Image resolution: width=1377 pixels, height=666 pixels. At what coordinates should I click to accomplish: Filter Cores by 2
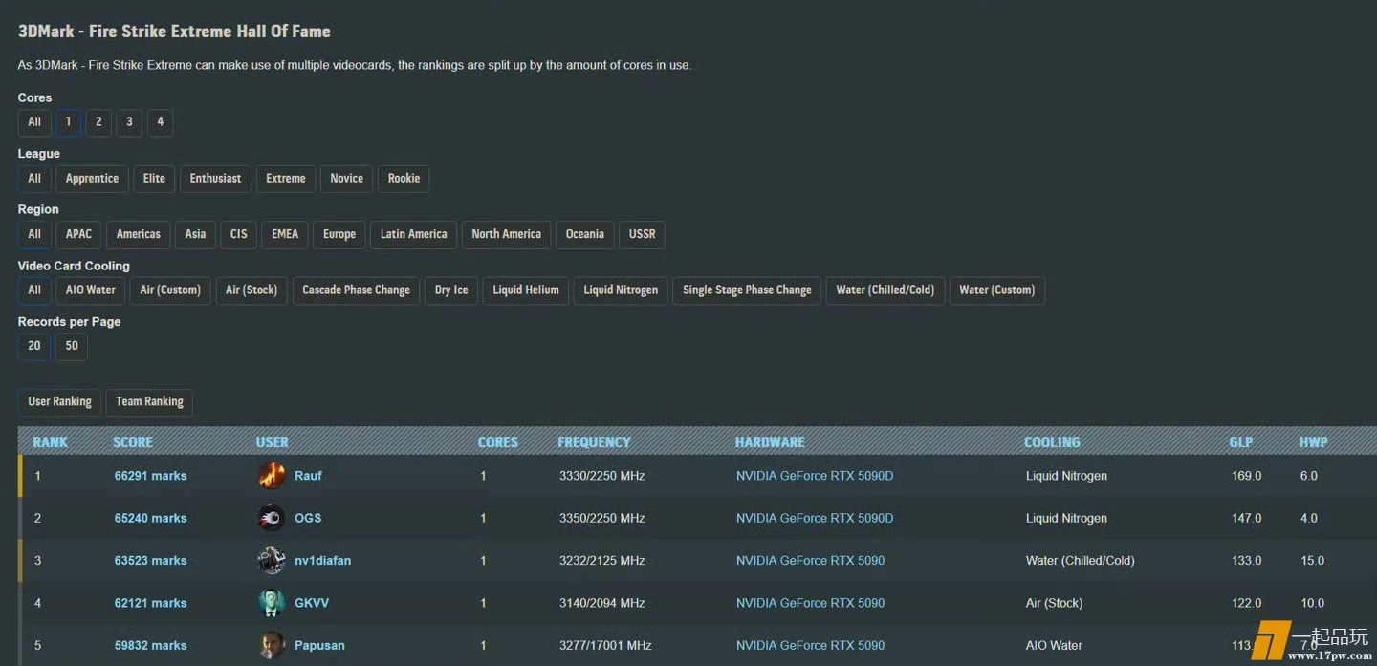(x=98, y=122)
